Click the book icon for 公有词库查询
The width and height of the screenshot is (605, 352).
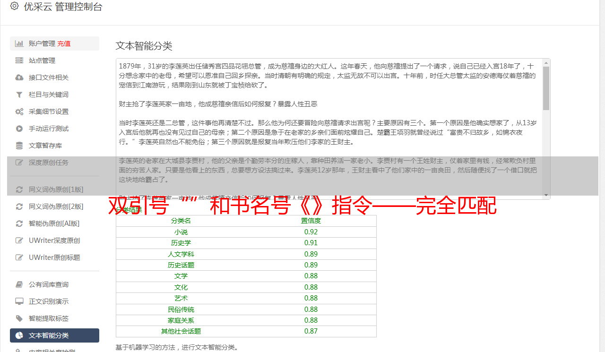pyautogui.click(x=19, y=284)
